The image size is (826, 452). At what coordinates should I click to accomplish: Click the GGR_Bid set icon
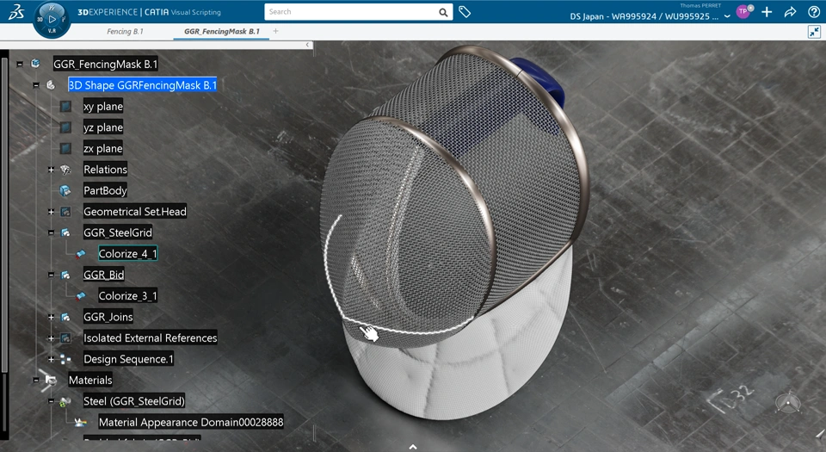point(65,275)
